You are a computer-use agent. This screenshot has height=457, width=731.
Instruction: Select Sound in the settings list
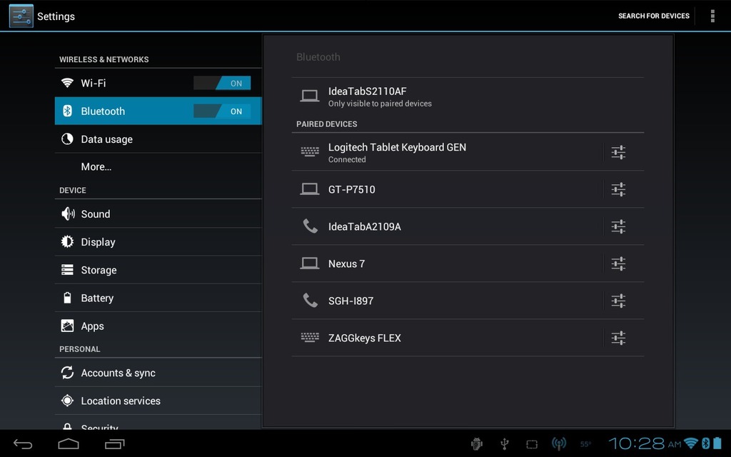coord(96,214)
